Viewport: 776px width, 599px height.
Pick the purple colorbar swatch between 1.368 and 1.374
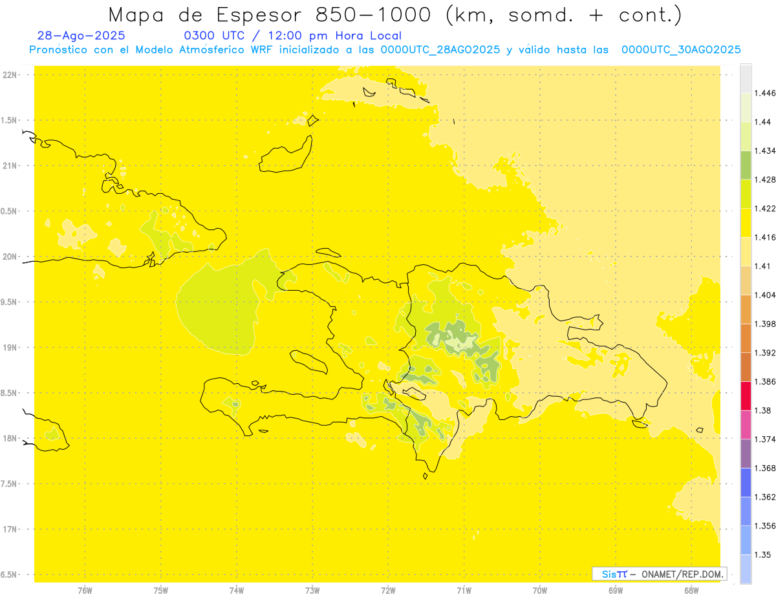coord(746,454)
